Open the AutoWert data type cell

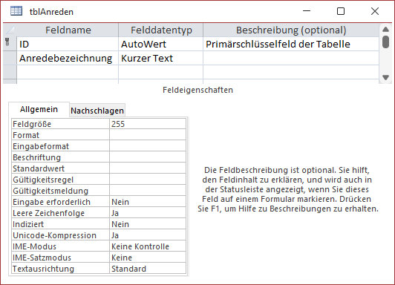tap(160, 45)
